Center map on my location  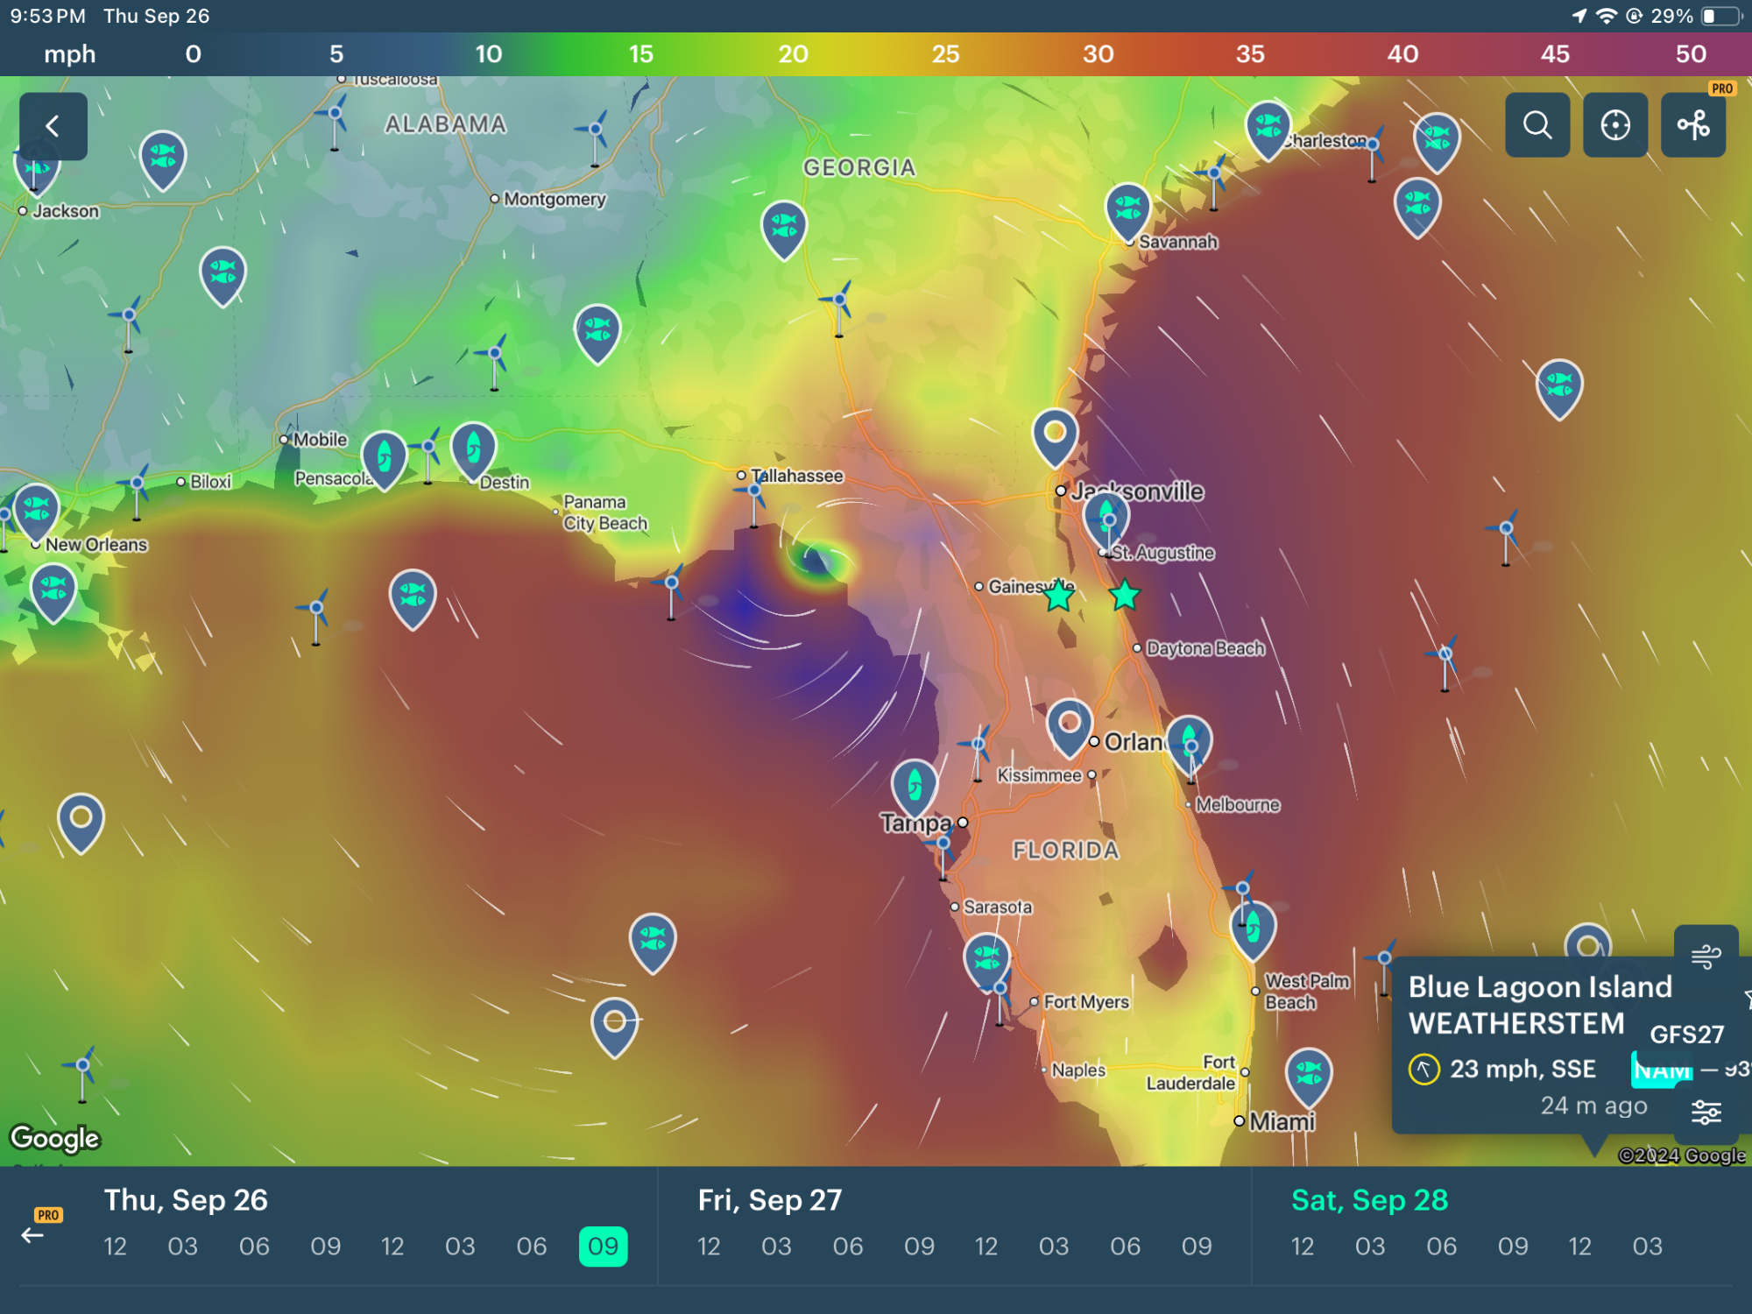click(x=1615, y=125)
